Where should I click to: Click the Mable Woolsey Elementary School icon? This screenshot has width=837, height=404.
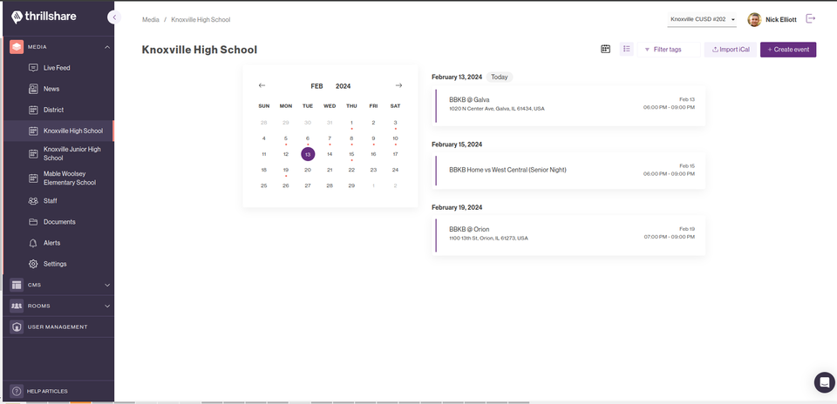(33, 178)
